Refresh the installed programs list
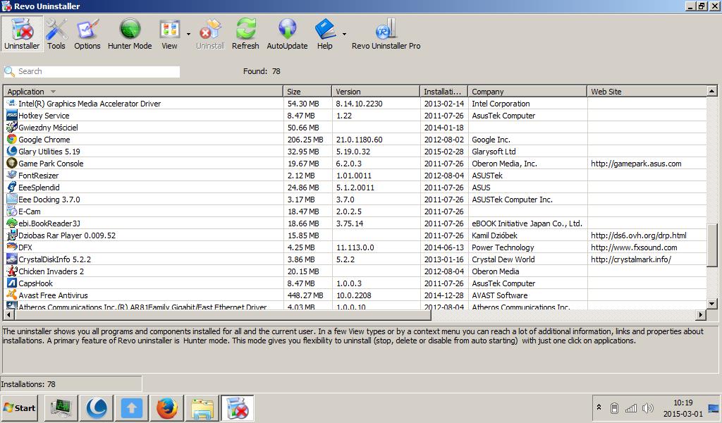Viewport: 722px width, 423px height. (245, 34)
